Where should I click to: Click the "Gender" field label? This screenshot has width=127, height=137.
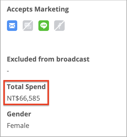tap(19, 114)
